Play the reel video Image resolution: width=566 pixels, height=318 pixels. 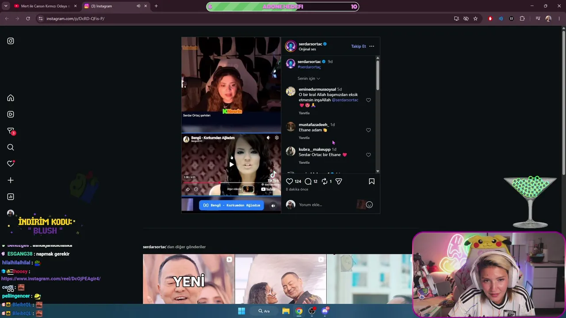coord(231,165)
